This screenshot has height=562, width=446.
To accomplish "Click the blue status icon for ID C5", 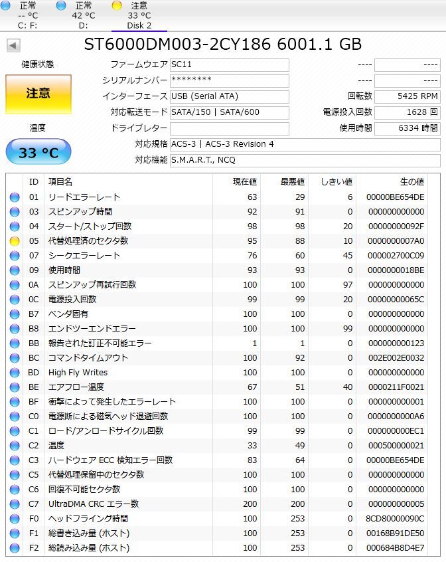I will pyautogui.click(x=15, y=475).
